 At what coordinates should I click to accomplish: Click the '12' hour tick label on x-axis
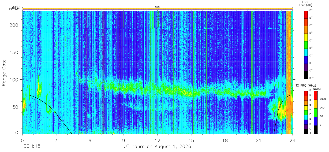(x=157, y=140)
